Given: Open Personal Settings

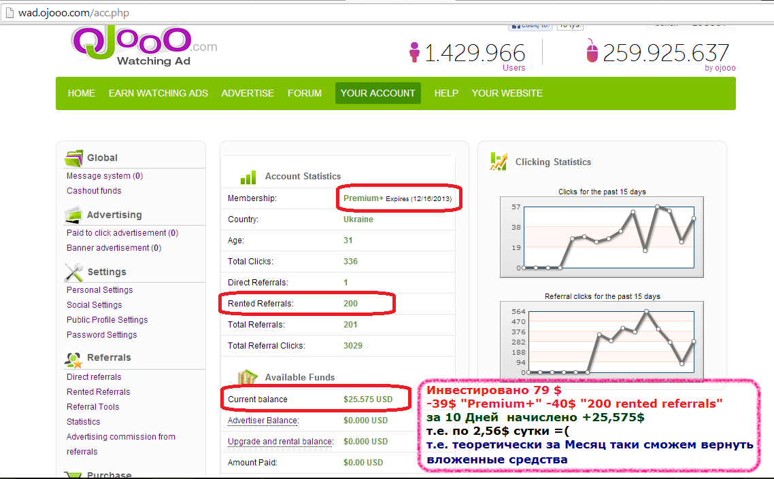Looking at the screenshot, I should pos(100,290).
